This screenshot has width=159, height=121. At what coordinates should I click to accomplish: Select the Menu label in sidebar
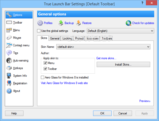[16, 30]
